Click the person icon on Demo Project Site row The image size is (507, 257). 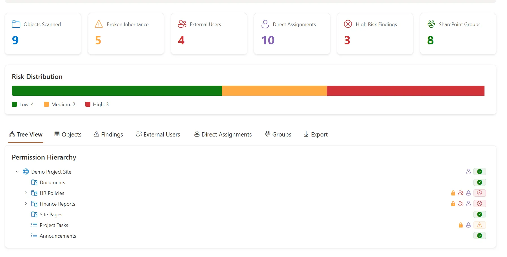click(468, 172)
